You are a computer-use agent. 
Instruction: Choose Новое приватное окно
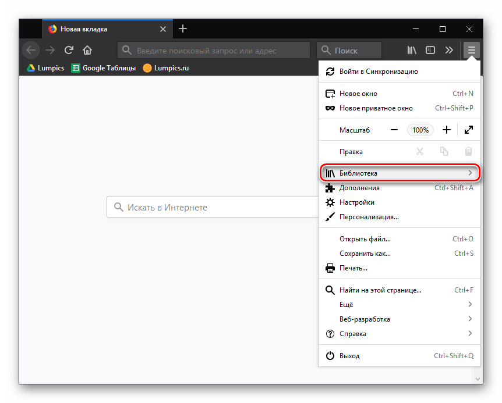click(x=400, y=108)
